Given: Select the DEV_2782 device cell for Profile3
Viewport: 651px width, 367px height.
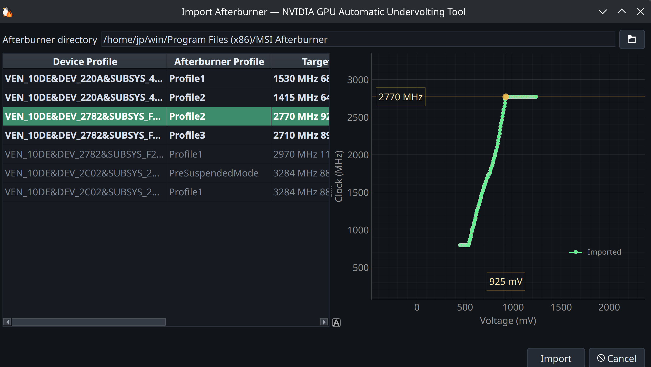Looking at the screenshot, I should (85, 135).
